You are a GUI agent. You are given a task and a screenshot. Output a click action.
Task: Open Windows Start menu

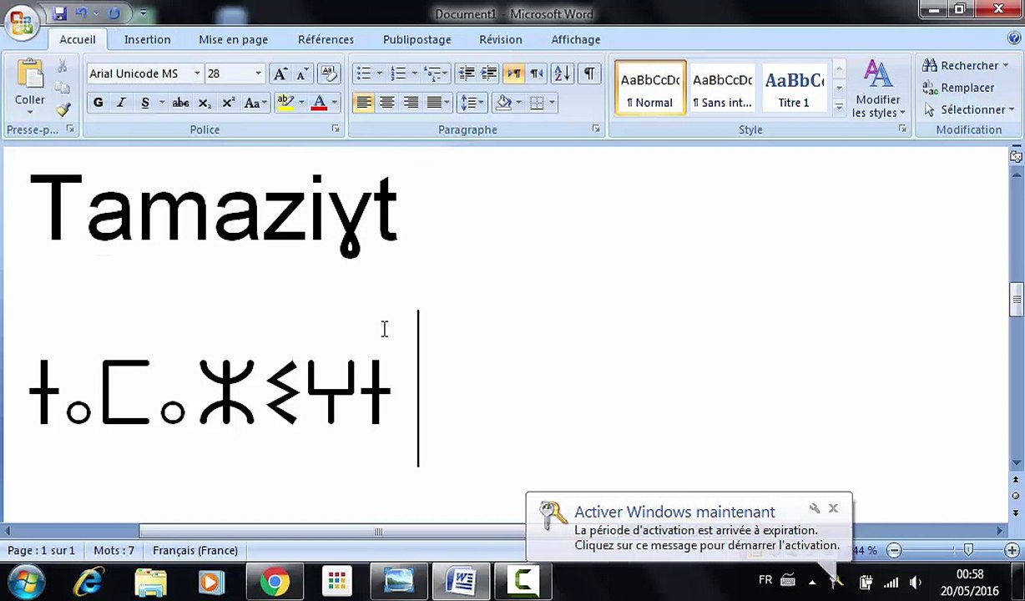[x=26, y=581]
